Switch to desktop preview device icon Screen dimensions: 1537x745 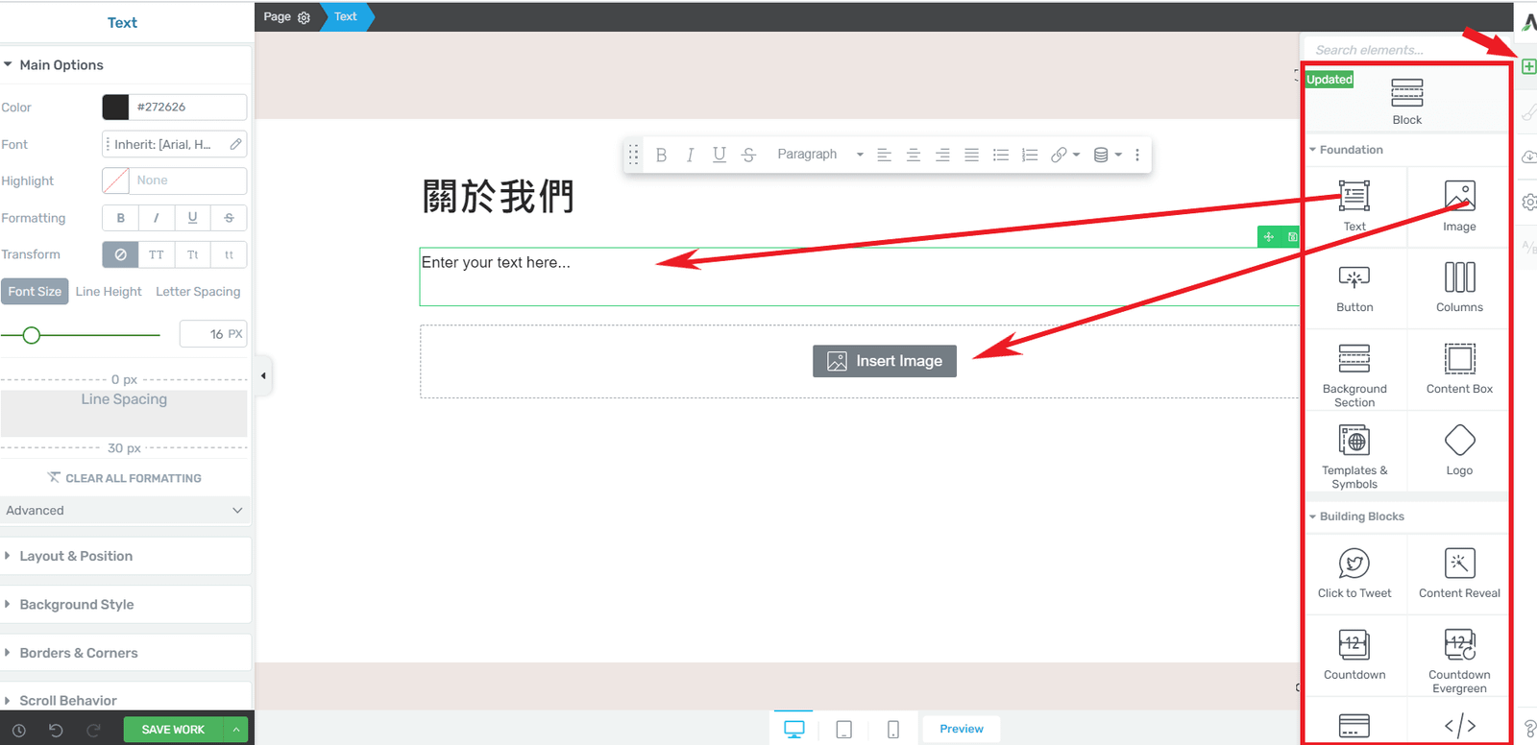coord(793,730)
